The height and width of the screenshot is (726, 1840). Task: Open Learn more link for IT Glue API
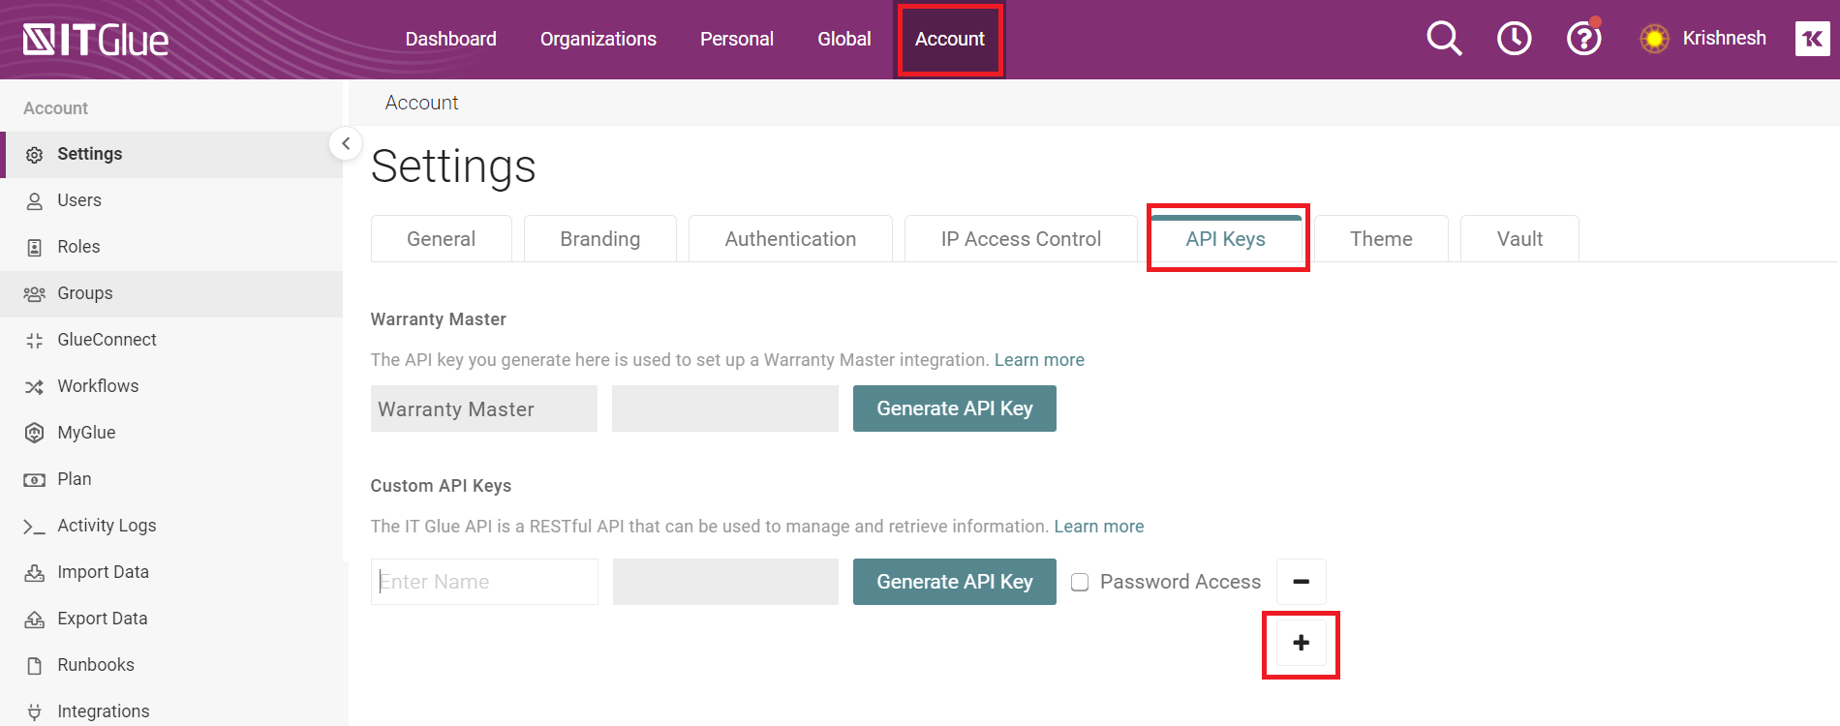pyautogui.click(x=1099, y=527)
